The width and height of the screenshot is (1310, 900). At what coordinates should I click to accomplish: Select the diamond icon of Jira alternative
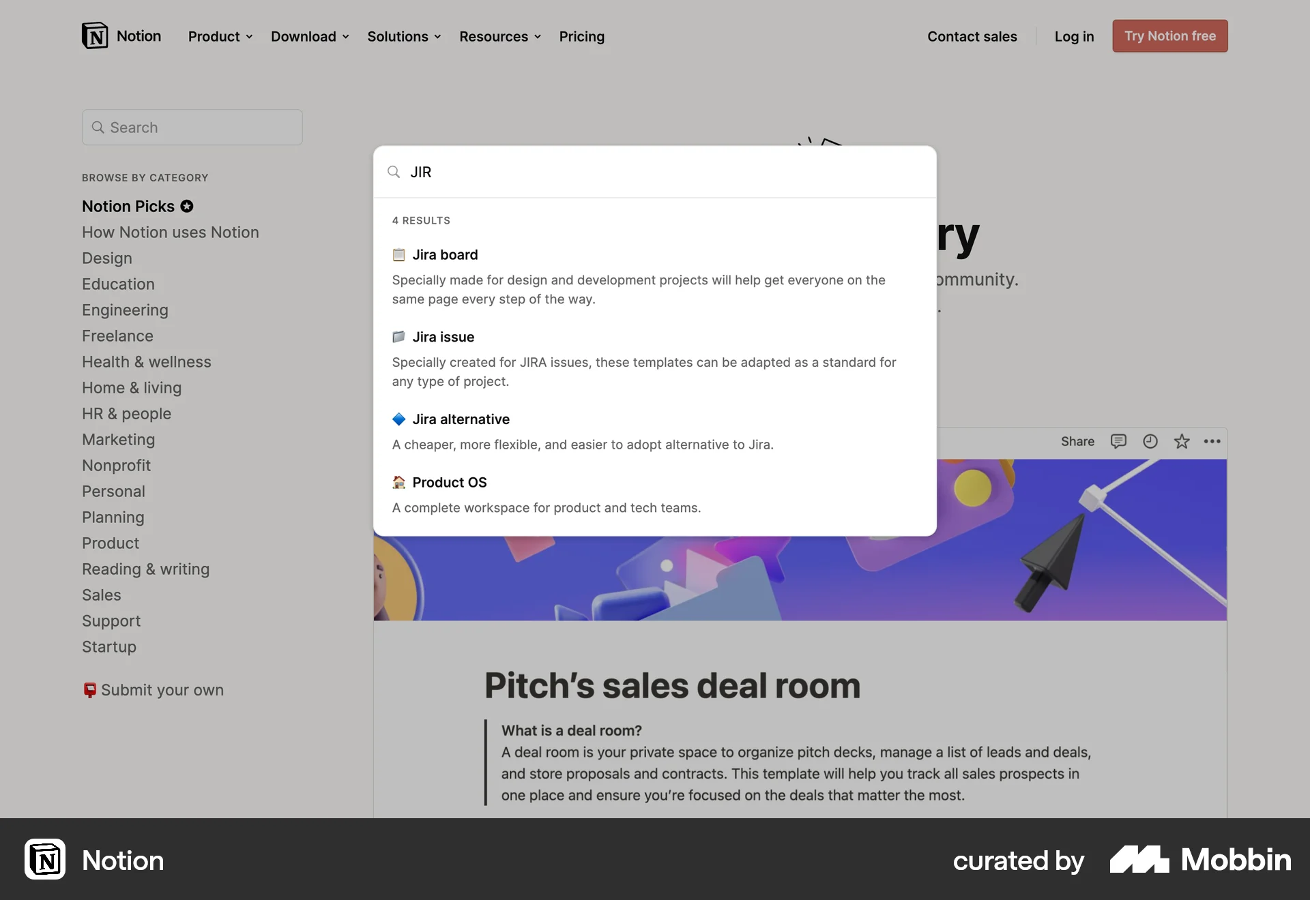click(399, 419)
